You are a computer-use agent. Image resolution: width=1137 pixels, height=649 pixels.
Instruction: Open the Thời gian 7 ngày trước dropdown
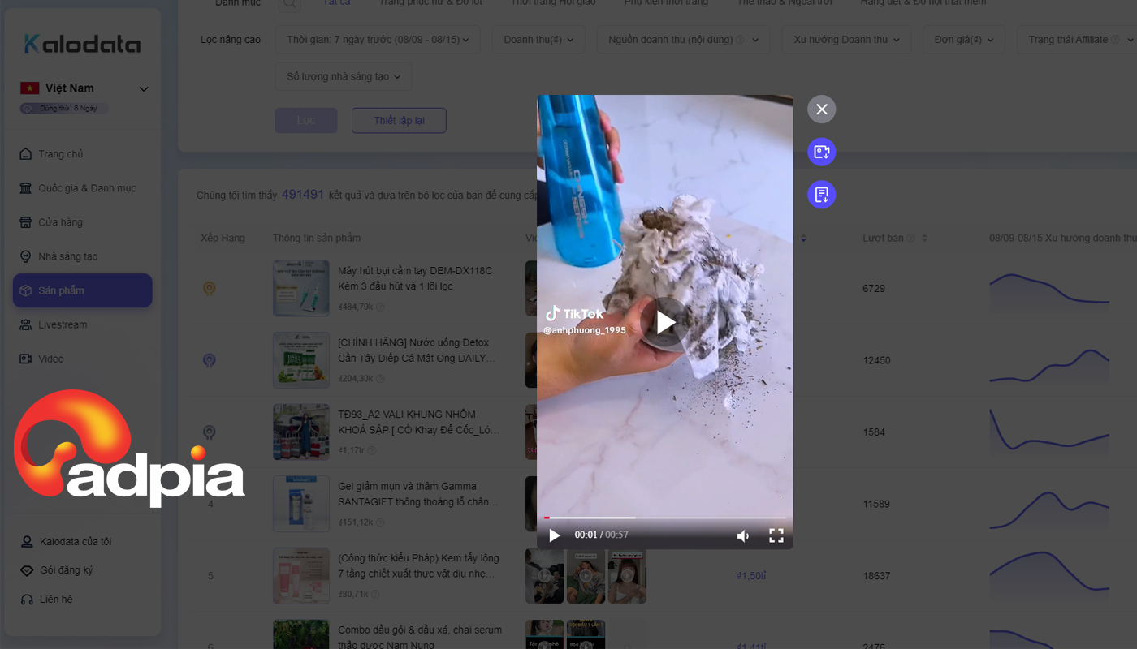pos(378,40)
